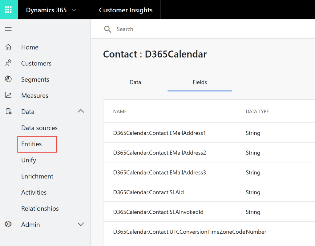This screenshot has width=315, height=246.
Task: Click the Customers people icon
Action: click(x=8, y=63)
